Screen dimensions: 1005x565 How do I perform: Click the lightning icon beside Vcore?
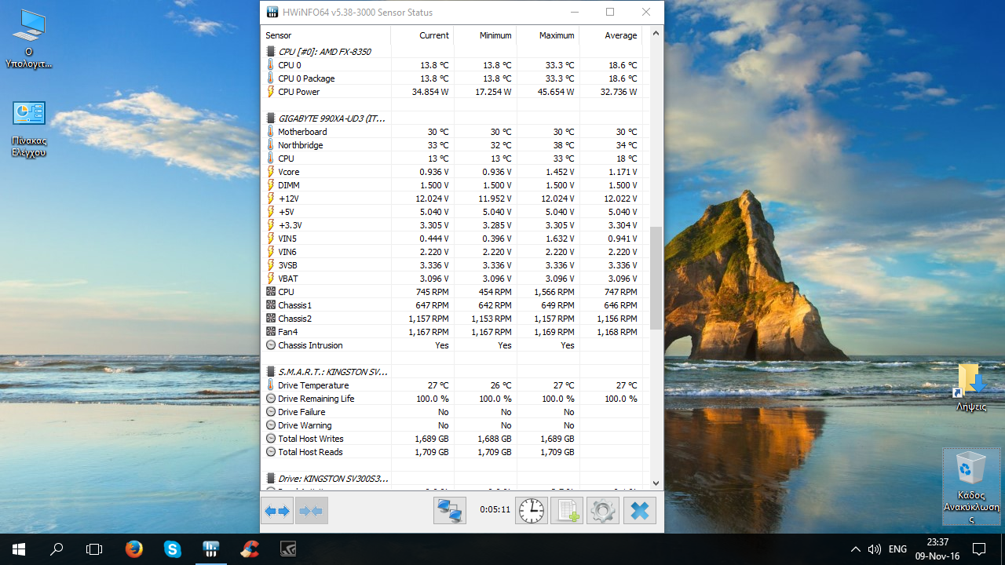[x=271, y=172]
